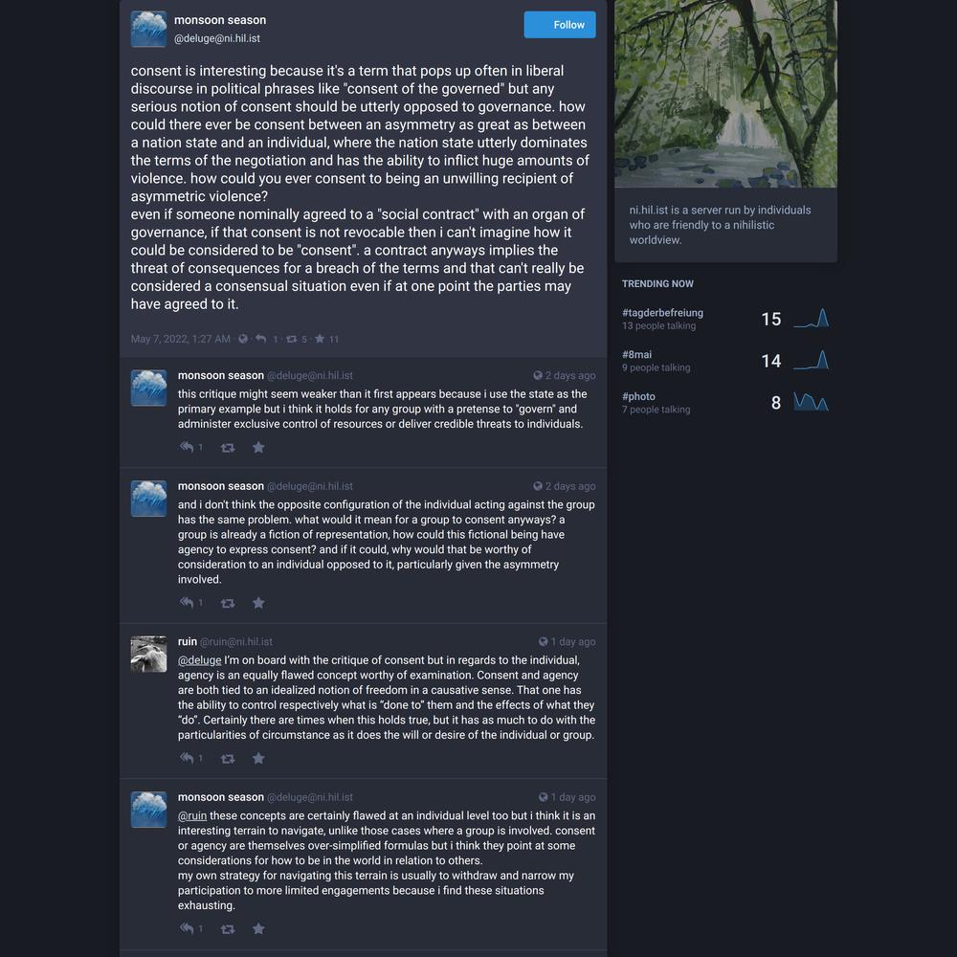
Task: Star the last monsoon season post
Action: pyautogui.click(x=258, y=929)
